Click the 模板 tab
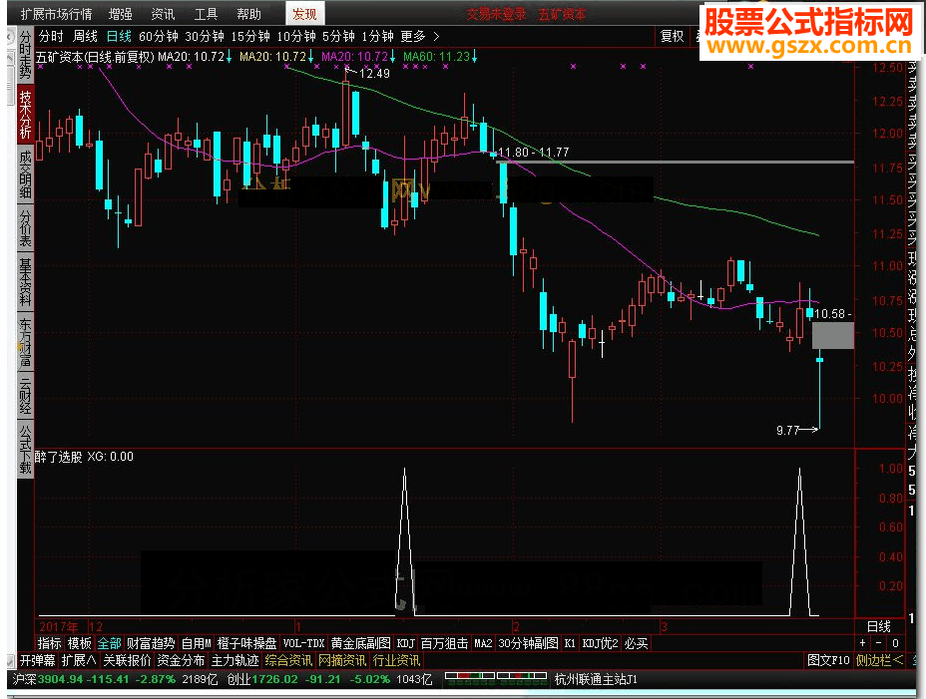 coord(79,643)
